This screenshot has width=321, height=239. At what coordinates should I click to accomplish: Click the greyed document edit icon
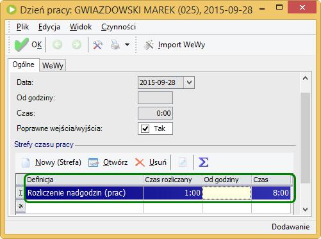(183, 162)
